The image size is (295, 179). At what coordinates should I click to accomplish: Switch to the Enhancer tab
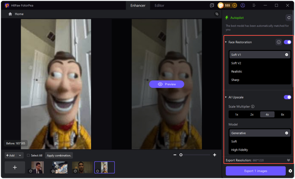[x=138, y=6]
